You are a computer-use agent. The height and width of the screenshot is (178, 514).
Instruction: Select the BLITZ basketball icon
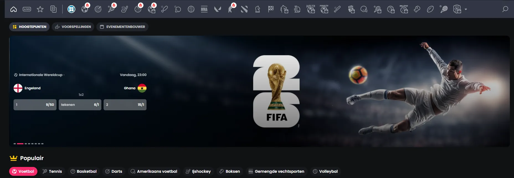[404, 9]
